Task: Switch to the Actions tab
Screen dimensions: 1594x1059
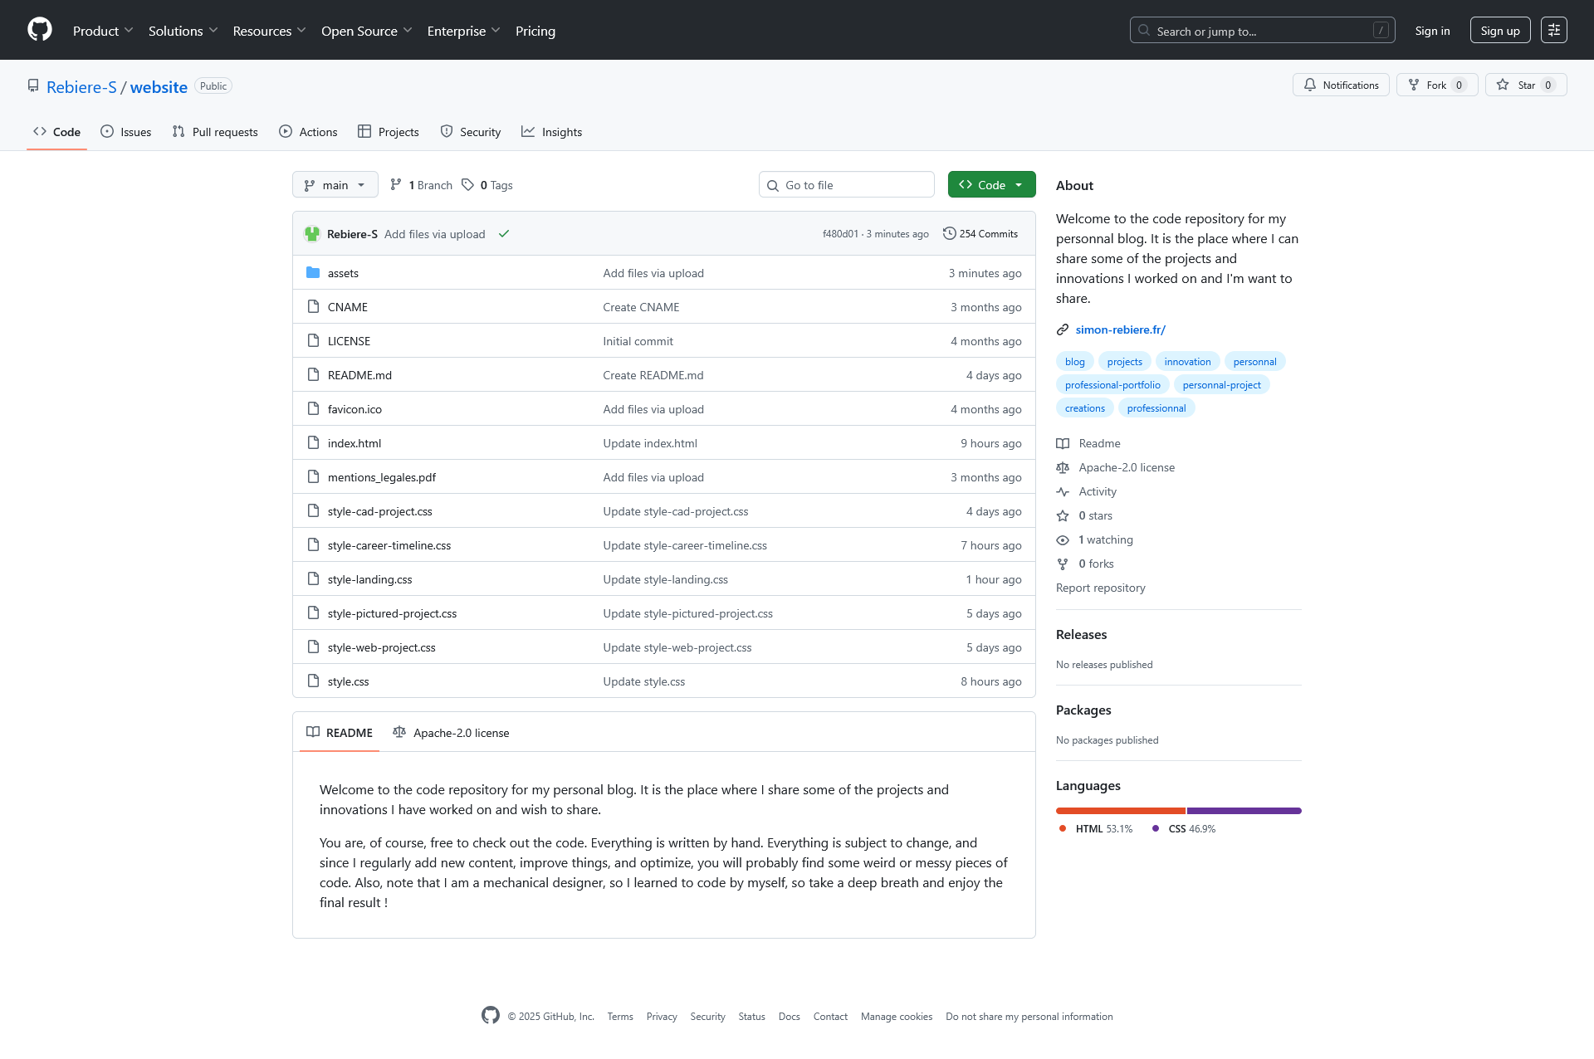Action: click(308, 132)
